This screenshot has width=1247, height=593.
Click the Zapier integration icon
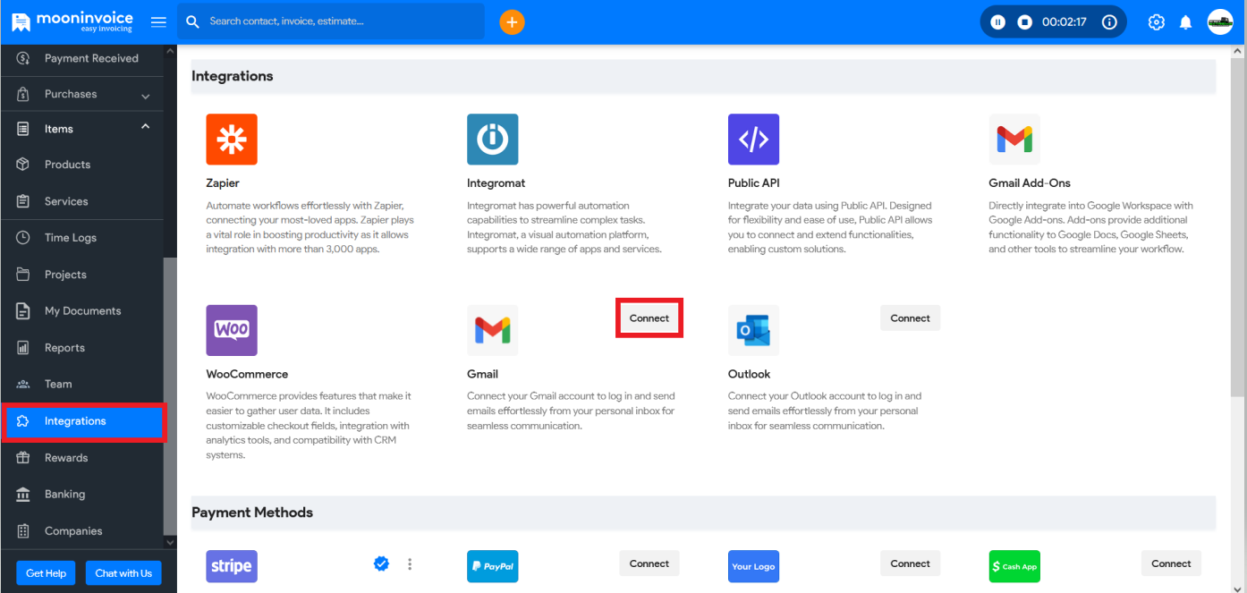(x=232, y=140)
